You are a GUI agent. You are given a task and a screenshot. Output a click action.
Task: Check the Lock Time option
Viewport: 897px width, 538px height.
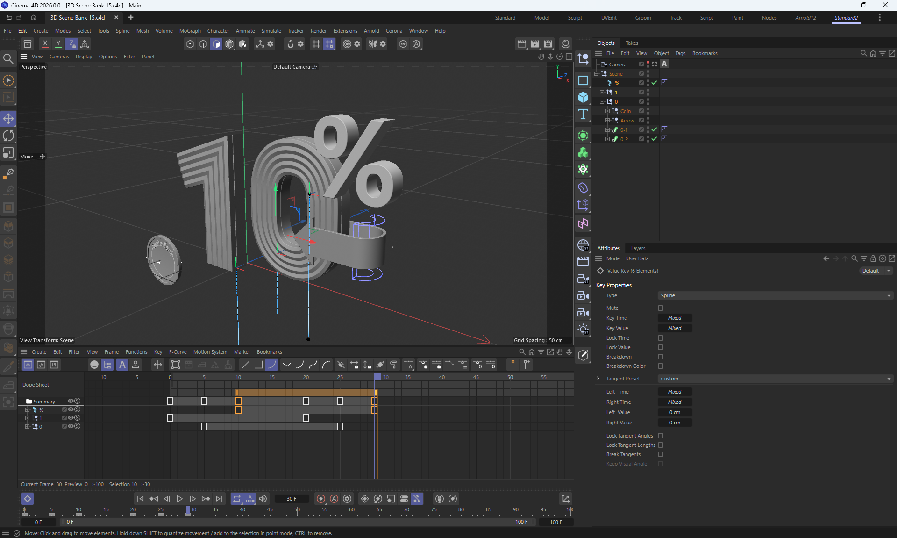click(661, 338)
